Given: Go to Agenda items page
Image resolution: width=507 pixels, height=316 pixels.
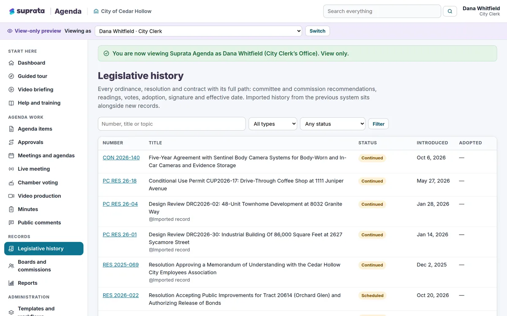Looking at the screenshot, I should [44, 129].
